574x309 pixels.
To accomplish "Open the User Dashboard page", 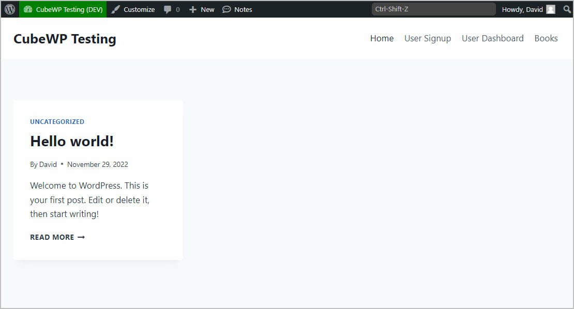I will [x=492, y=38].
